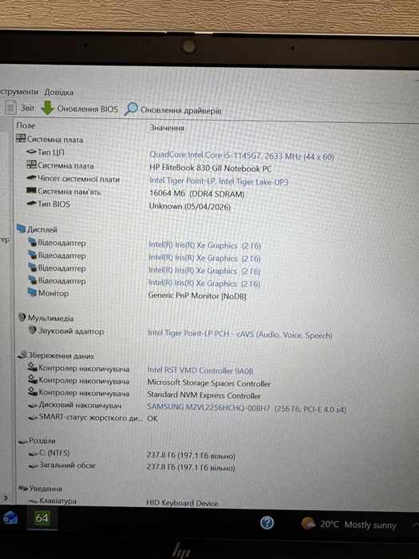Click the Оновлення драйверів toolbar button

coord(173,110)
